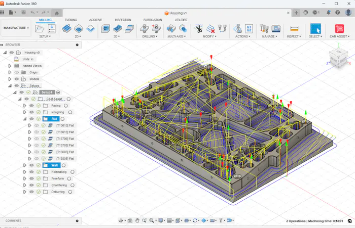
Task: Expand the Named Views node
Action: click(10, 66)
